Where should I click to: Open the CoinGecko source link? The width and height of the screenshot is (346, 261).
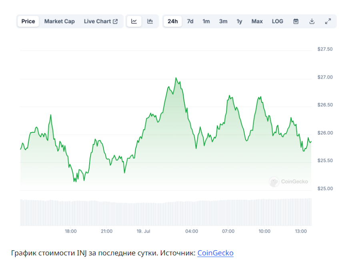click(215, 253)
